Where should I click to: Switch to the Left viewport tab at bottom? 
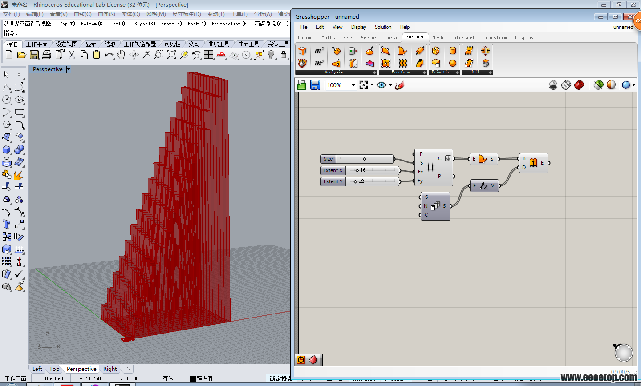tap(37, 369)
